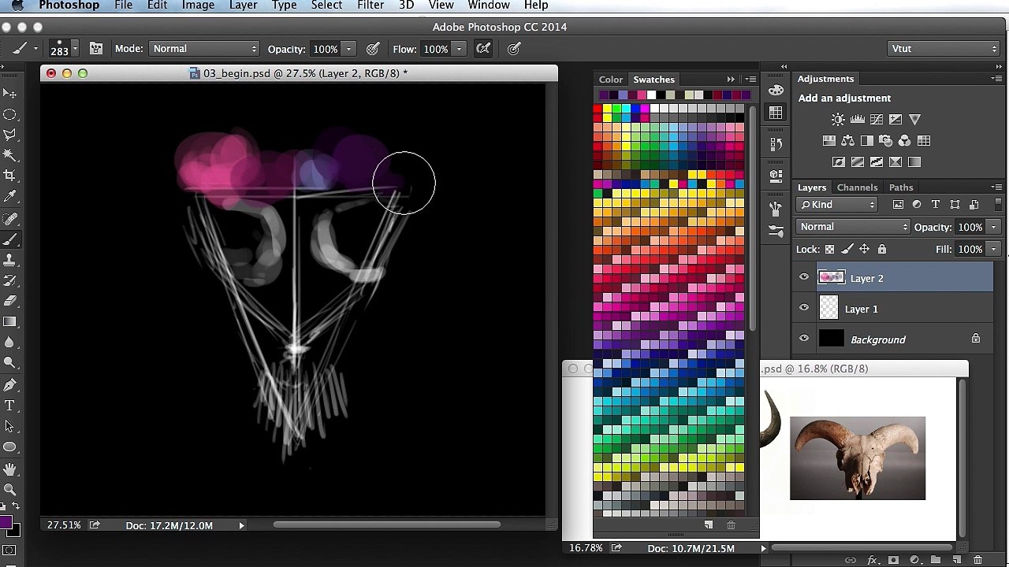Switch to the Channels tab
The height and width of the screenshot is (567, 1009).
click(x=857, y=187)
